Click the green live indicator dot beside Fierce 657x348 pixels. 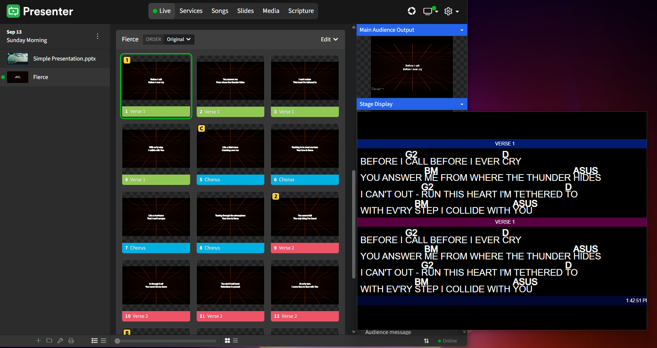[x=3, y=77]
